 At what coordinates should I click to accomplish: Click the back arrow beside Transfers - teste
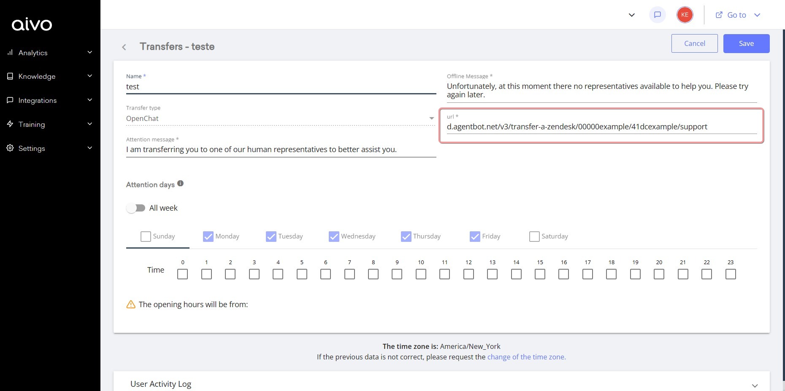[x=124, y=47]
